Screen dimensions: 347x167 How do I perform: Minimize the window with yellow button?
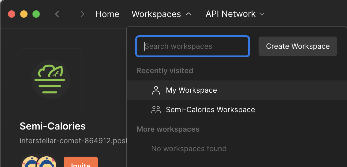24,14
